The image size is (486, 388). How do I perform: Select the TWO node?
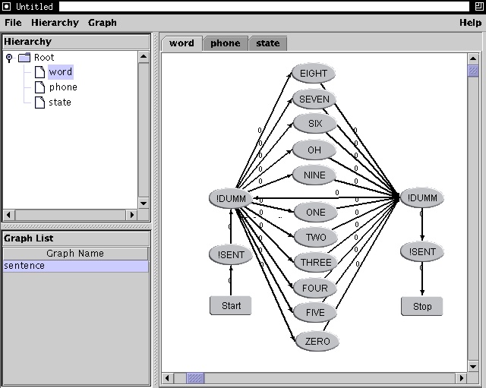point(316,237)
